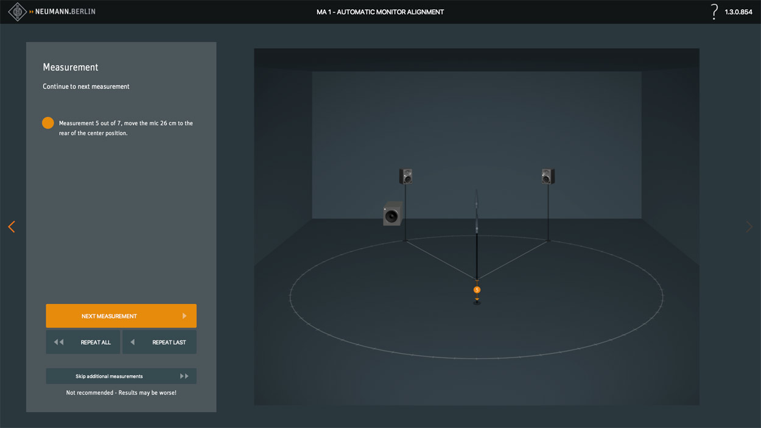This screenshot has width=761, height=428.
Task: Click the version number 1.3.0.854
Action: click(x=738, y=12)
